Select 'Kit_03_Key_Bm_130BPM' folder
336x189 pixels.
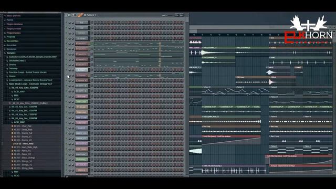24,111
